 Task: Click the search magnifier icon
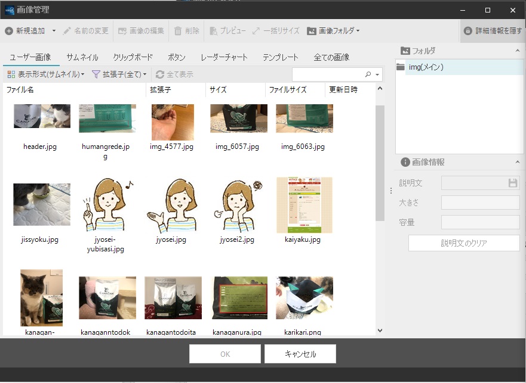[368, 74]
